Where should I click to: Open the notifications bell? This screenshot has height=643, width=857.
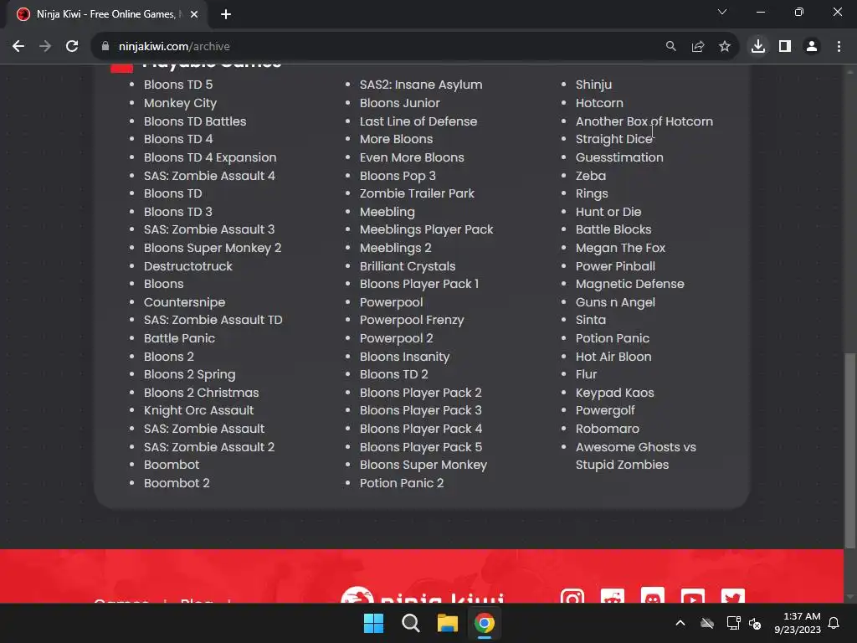click(834, 623)
